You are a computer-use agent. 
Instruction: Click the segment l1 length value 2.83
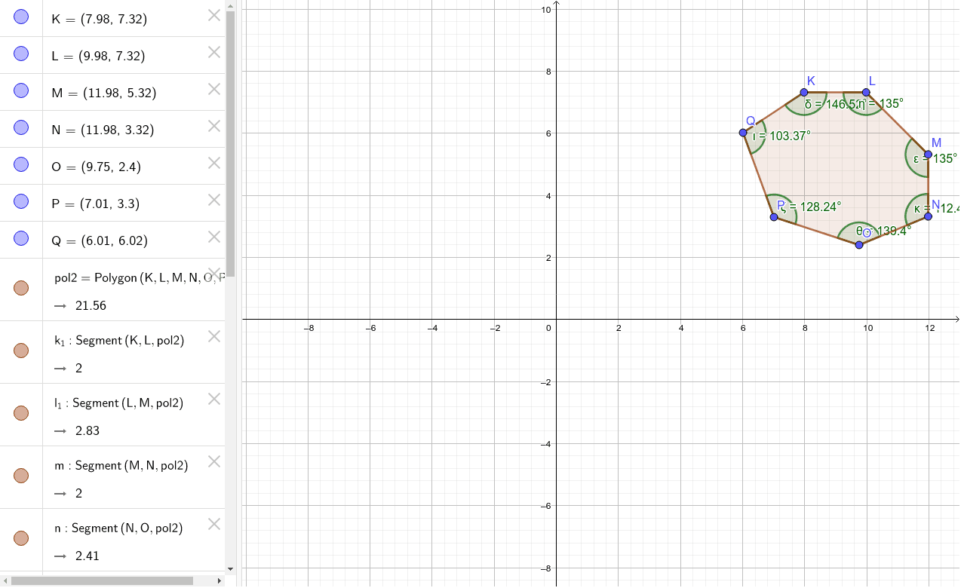click(x=88, y=431)
